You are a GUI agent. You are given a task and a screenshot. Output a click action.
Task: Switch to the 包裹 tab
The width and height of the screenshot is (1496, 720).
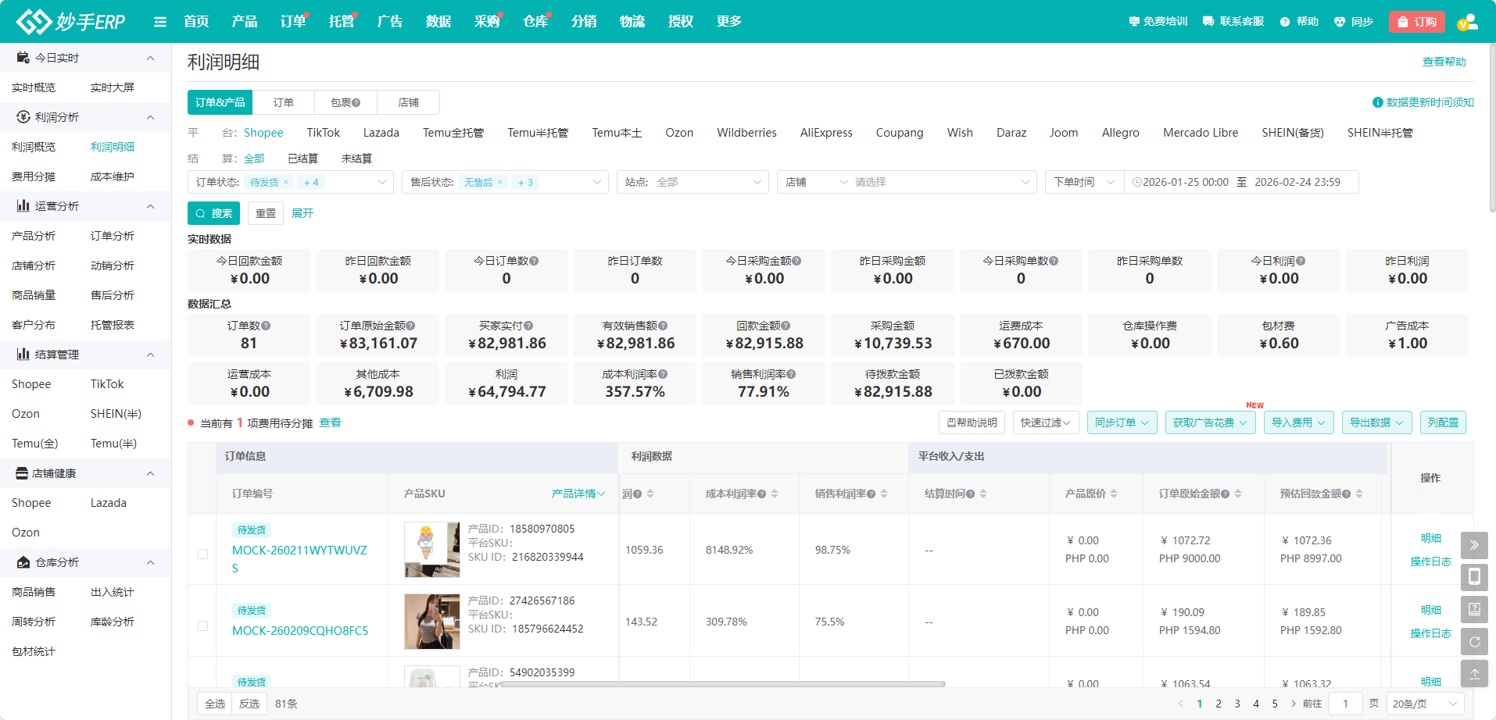click(345, 102)
